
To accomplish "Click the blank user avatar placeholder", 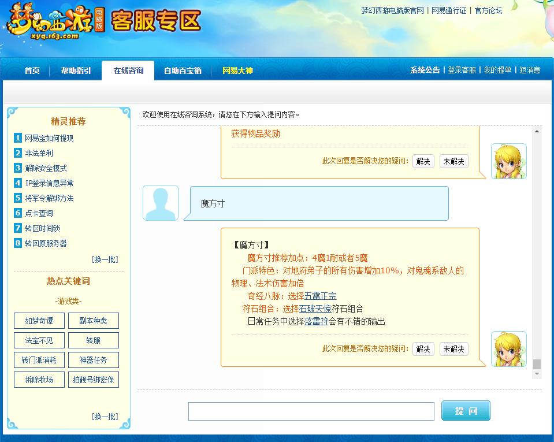I will pyautogui.click(x=160, y=202).
